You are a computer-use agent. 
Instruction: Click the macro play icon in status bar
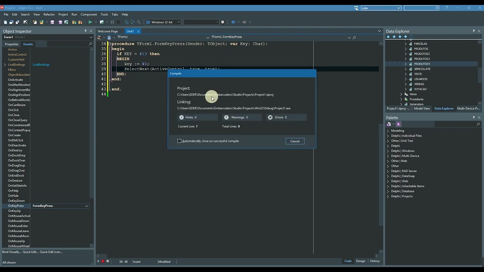coord(98,261)
